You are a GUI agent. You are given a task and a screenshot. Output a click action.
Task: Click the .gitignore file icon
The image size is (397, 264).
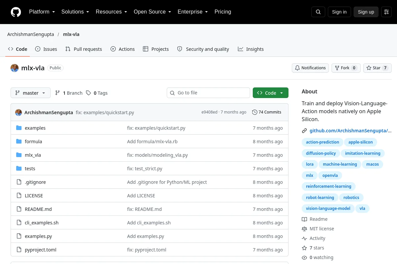point(19,182)
